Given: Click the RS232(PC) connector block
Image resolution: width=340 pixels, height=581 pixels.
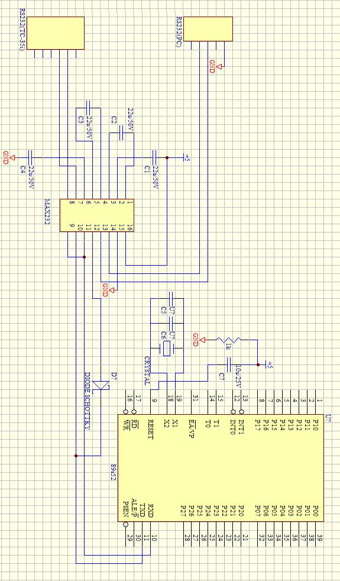Looking at the screenshot, I should click(208, 29).
